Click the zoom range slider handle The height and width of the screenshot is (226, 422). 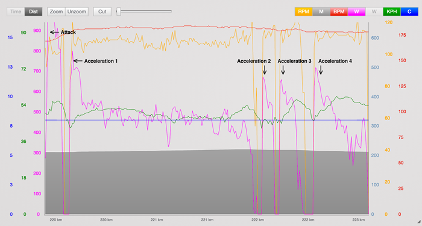tap(118, 11)
